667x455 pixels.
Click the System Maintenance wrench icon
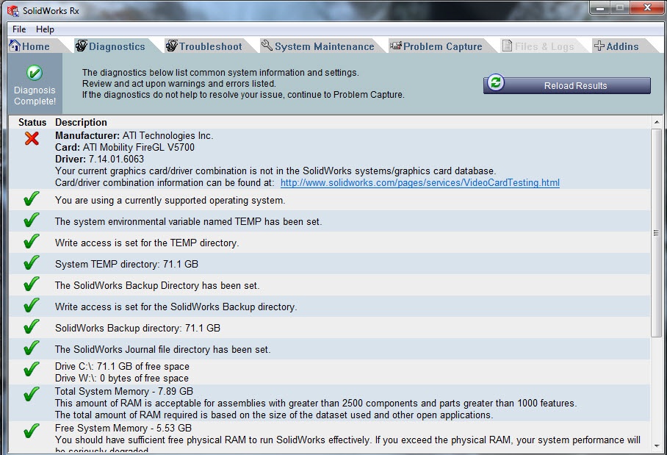coord(267,45)
